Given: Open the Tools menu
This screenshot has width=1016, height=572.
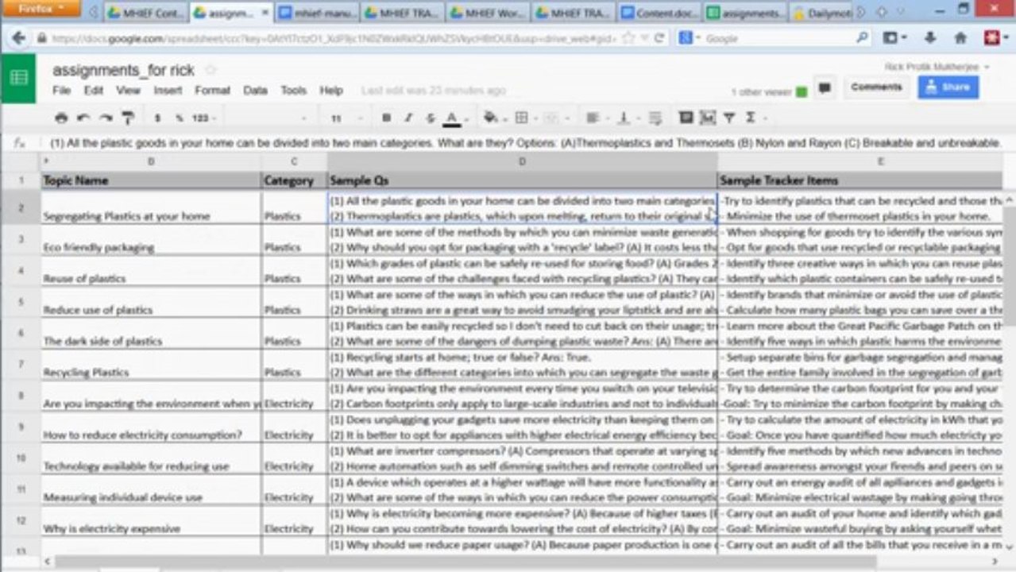Looking at the screenshot, I should click(293, 91).
